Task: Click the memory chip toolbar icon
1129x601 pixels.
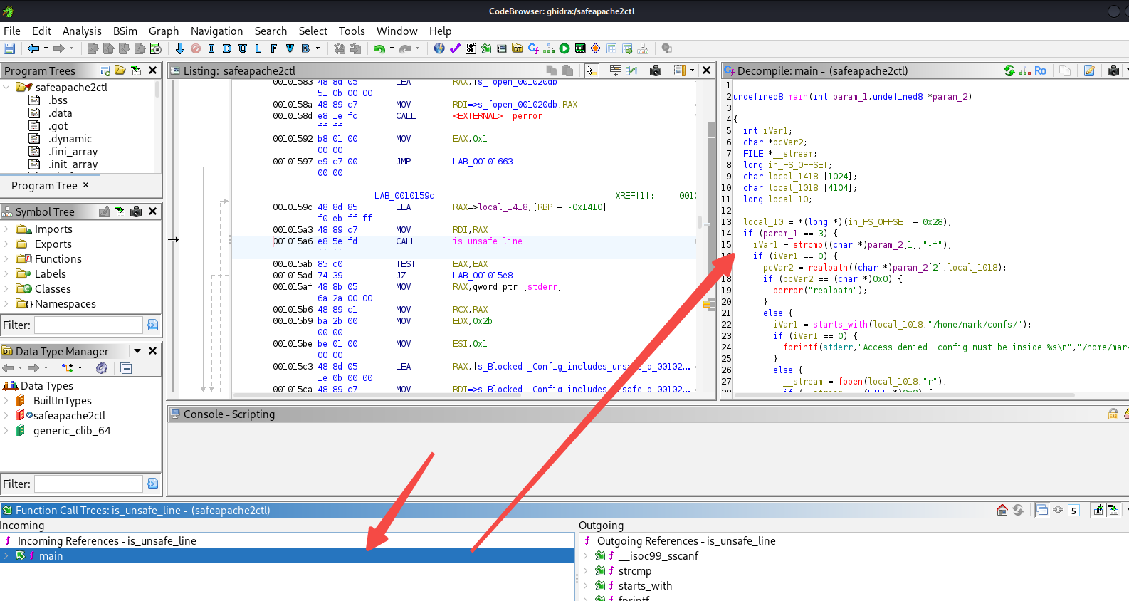Action: (580, 48)
